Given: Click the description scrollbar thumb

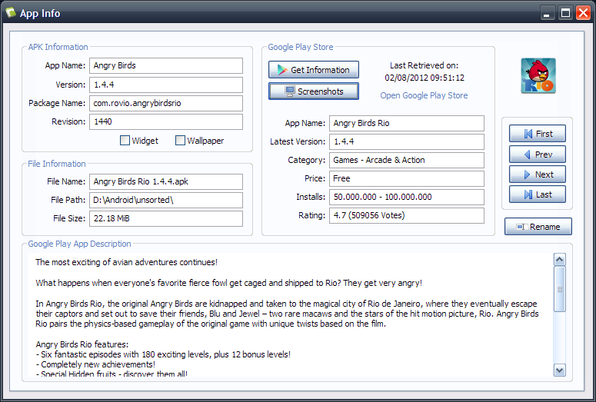Looking at the screenshot, I should pyautogui.click(x=560, y=289).
